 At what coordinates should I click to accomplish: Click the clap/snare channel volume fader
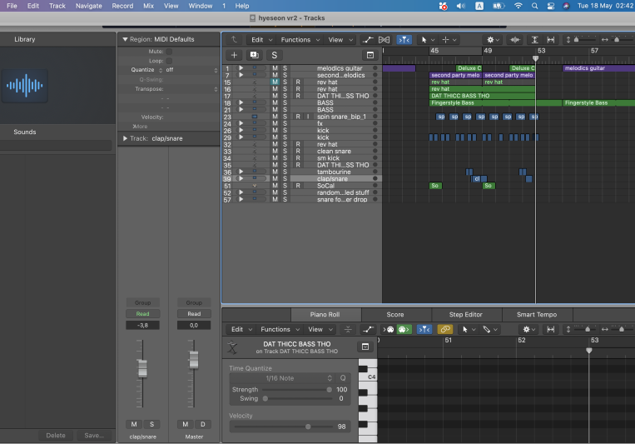tap(142, 368)
